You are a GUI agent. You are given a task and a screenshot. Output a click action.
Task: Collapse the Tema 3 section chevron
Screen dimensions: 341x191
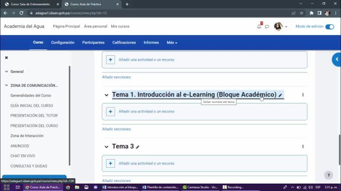coord(107,146)
